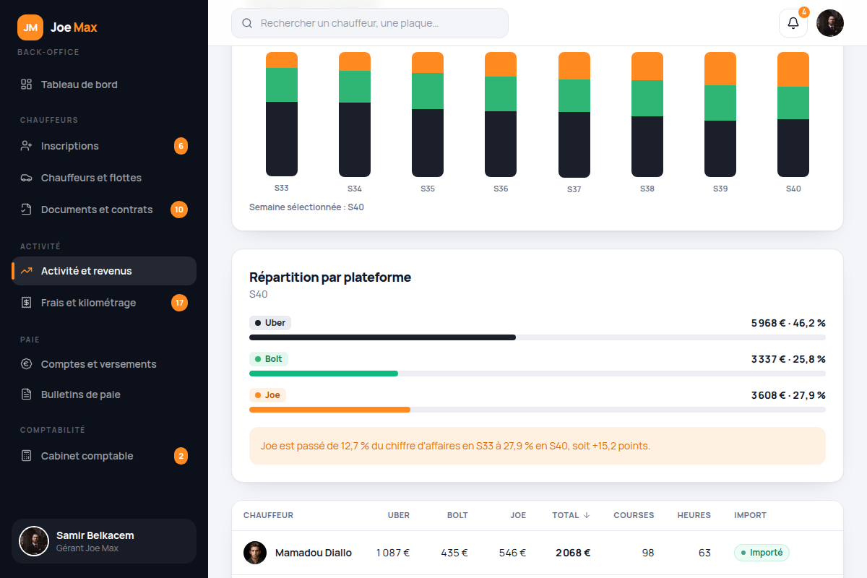Click the Inscriptions badge showing 6
Image resolution: width=867 pixels, height=578 pixels.
181,146
